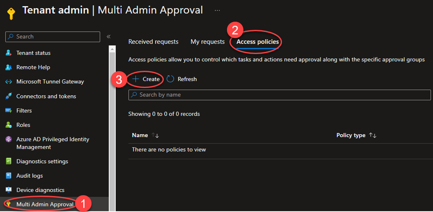Collapse the sidebar with double chevron
The image size is (433, 212).
pyautogui.click(x=108, y=37)
